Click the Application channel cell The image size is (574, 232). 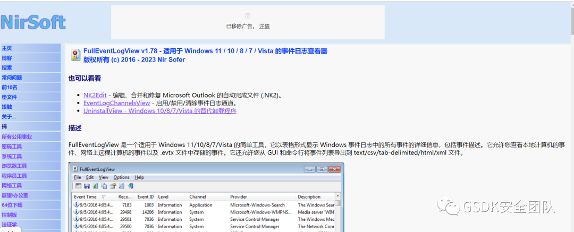[x=200, y=205]
